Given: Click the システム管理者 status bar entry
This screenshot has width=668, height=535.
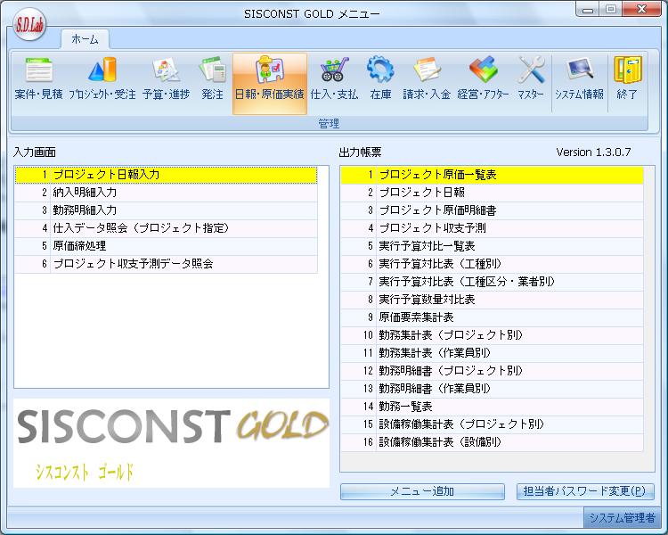Looking at the screenshot, I should (622, 518).
